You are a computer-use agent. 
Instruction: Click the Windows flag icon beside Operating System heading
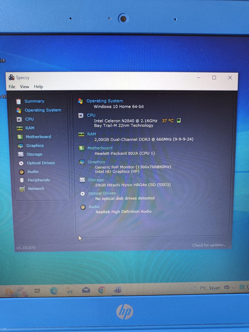click(x=80, y=101)
